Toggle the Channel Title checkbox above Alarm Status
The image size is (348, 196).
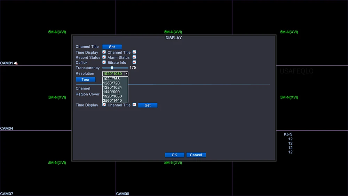point(134,52)
